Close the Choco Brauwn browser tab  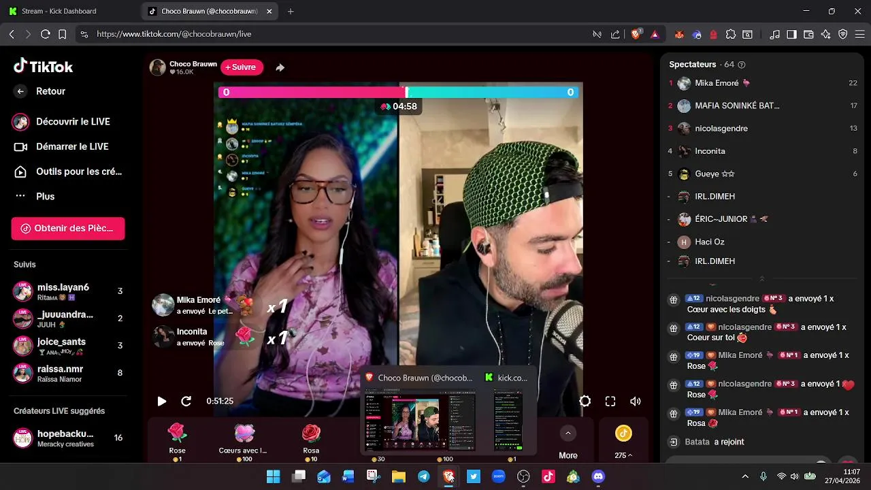pyautogui.click(x=269, y=11)
